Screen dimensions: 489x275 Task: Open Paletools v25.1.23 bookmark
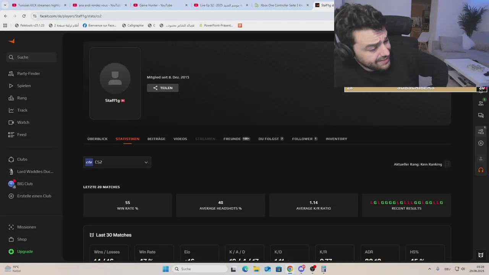point(29,26)
